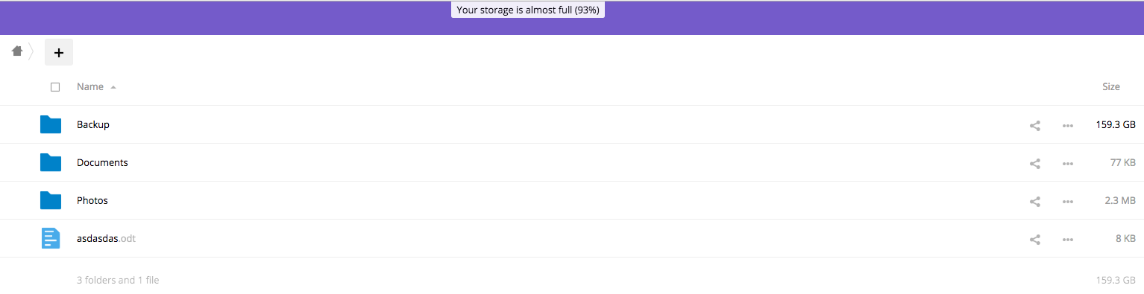Click the Backup folder name
The image size is (1144, 294).
(93, 124)
